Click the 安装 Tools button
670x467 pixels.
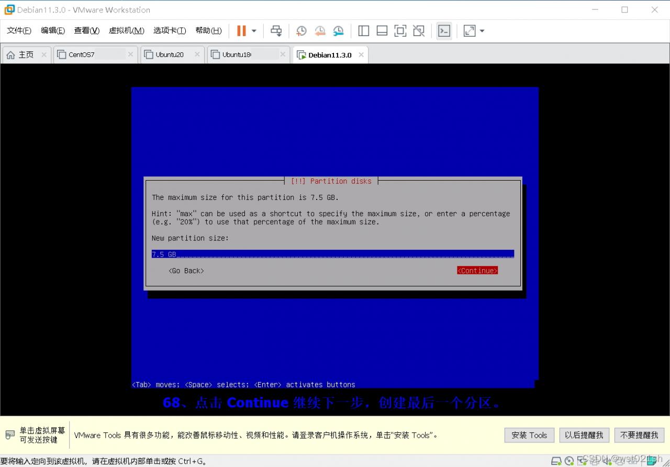(529, 435)
